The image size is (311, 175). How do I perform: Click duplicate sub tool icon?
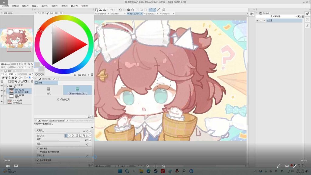pyautogui.click(x=89, y=117)
